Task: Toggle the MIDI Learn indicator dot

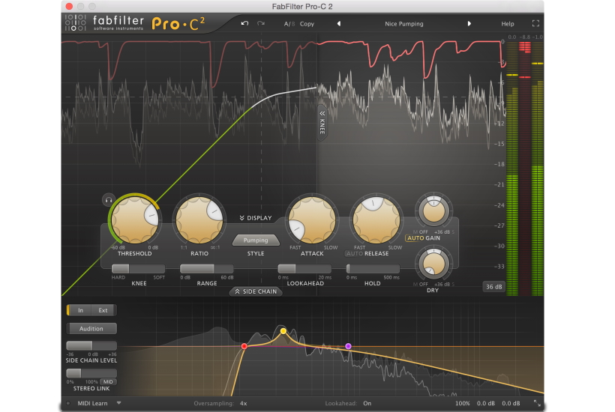Action: coord(68,403)
